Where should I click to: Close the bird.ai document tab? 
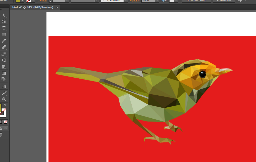pyautogui.click(x=57, y=7)
